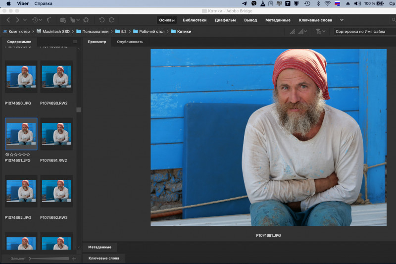Open the Apple menu
Screen dimensions: 396x264
coord(8,3)
